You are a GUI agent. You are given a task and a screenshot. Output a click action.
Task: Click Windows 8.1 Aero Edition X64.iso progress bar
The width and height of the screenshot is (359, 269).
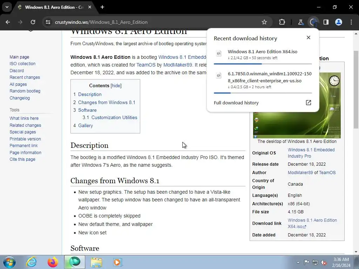pyautogui.click(x=263, y=64)
